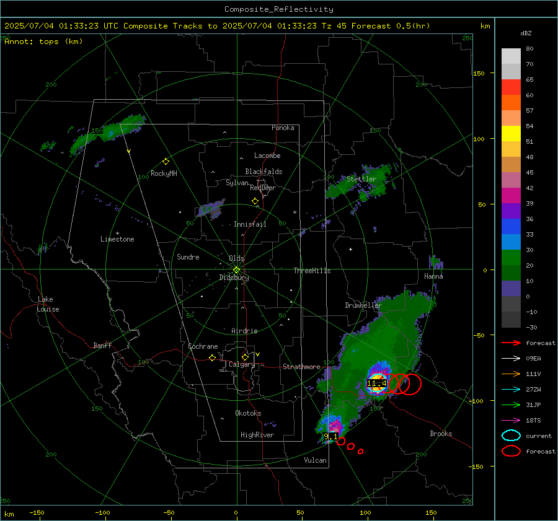This screenshot has width=558, height=521.
Task: Click the Sylvan label
Action: [x=237, y=183]
